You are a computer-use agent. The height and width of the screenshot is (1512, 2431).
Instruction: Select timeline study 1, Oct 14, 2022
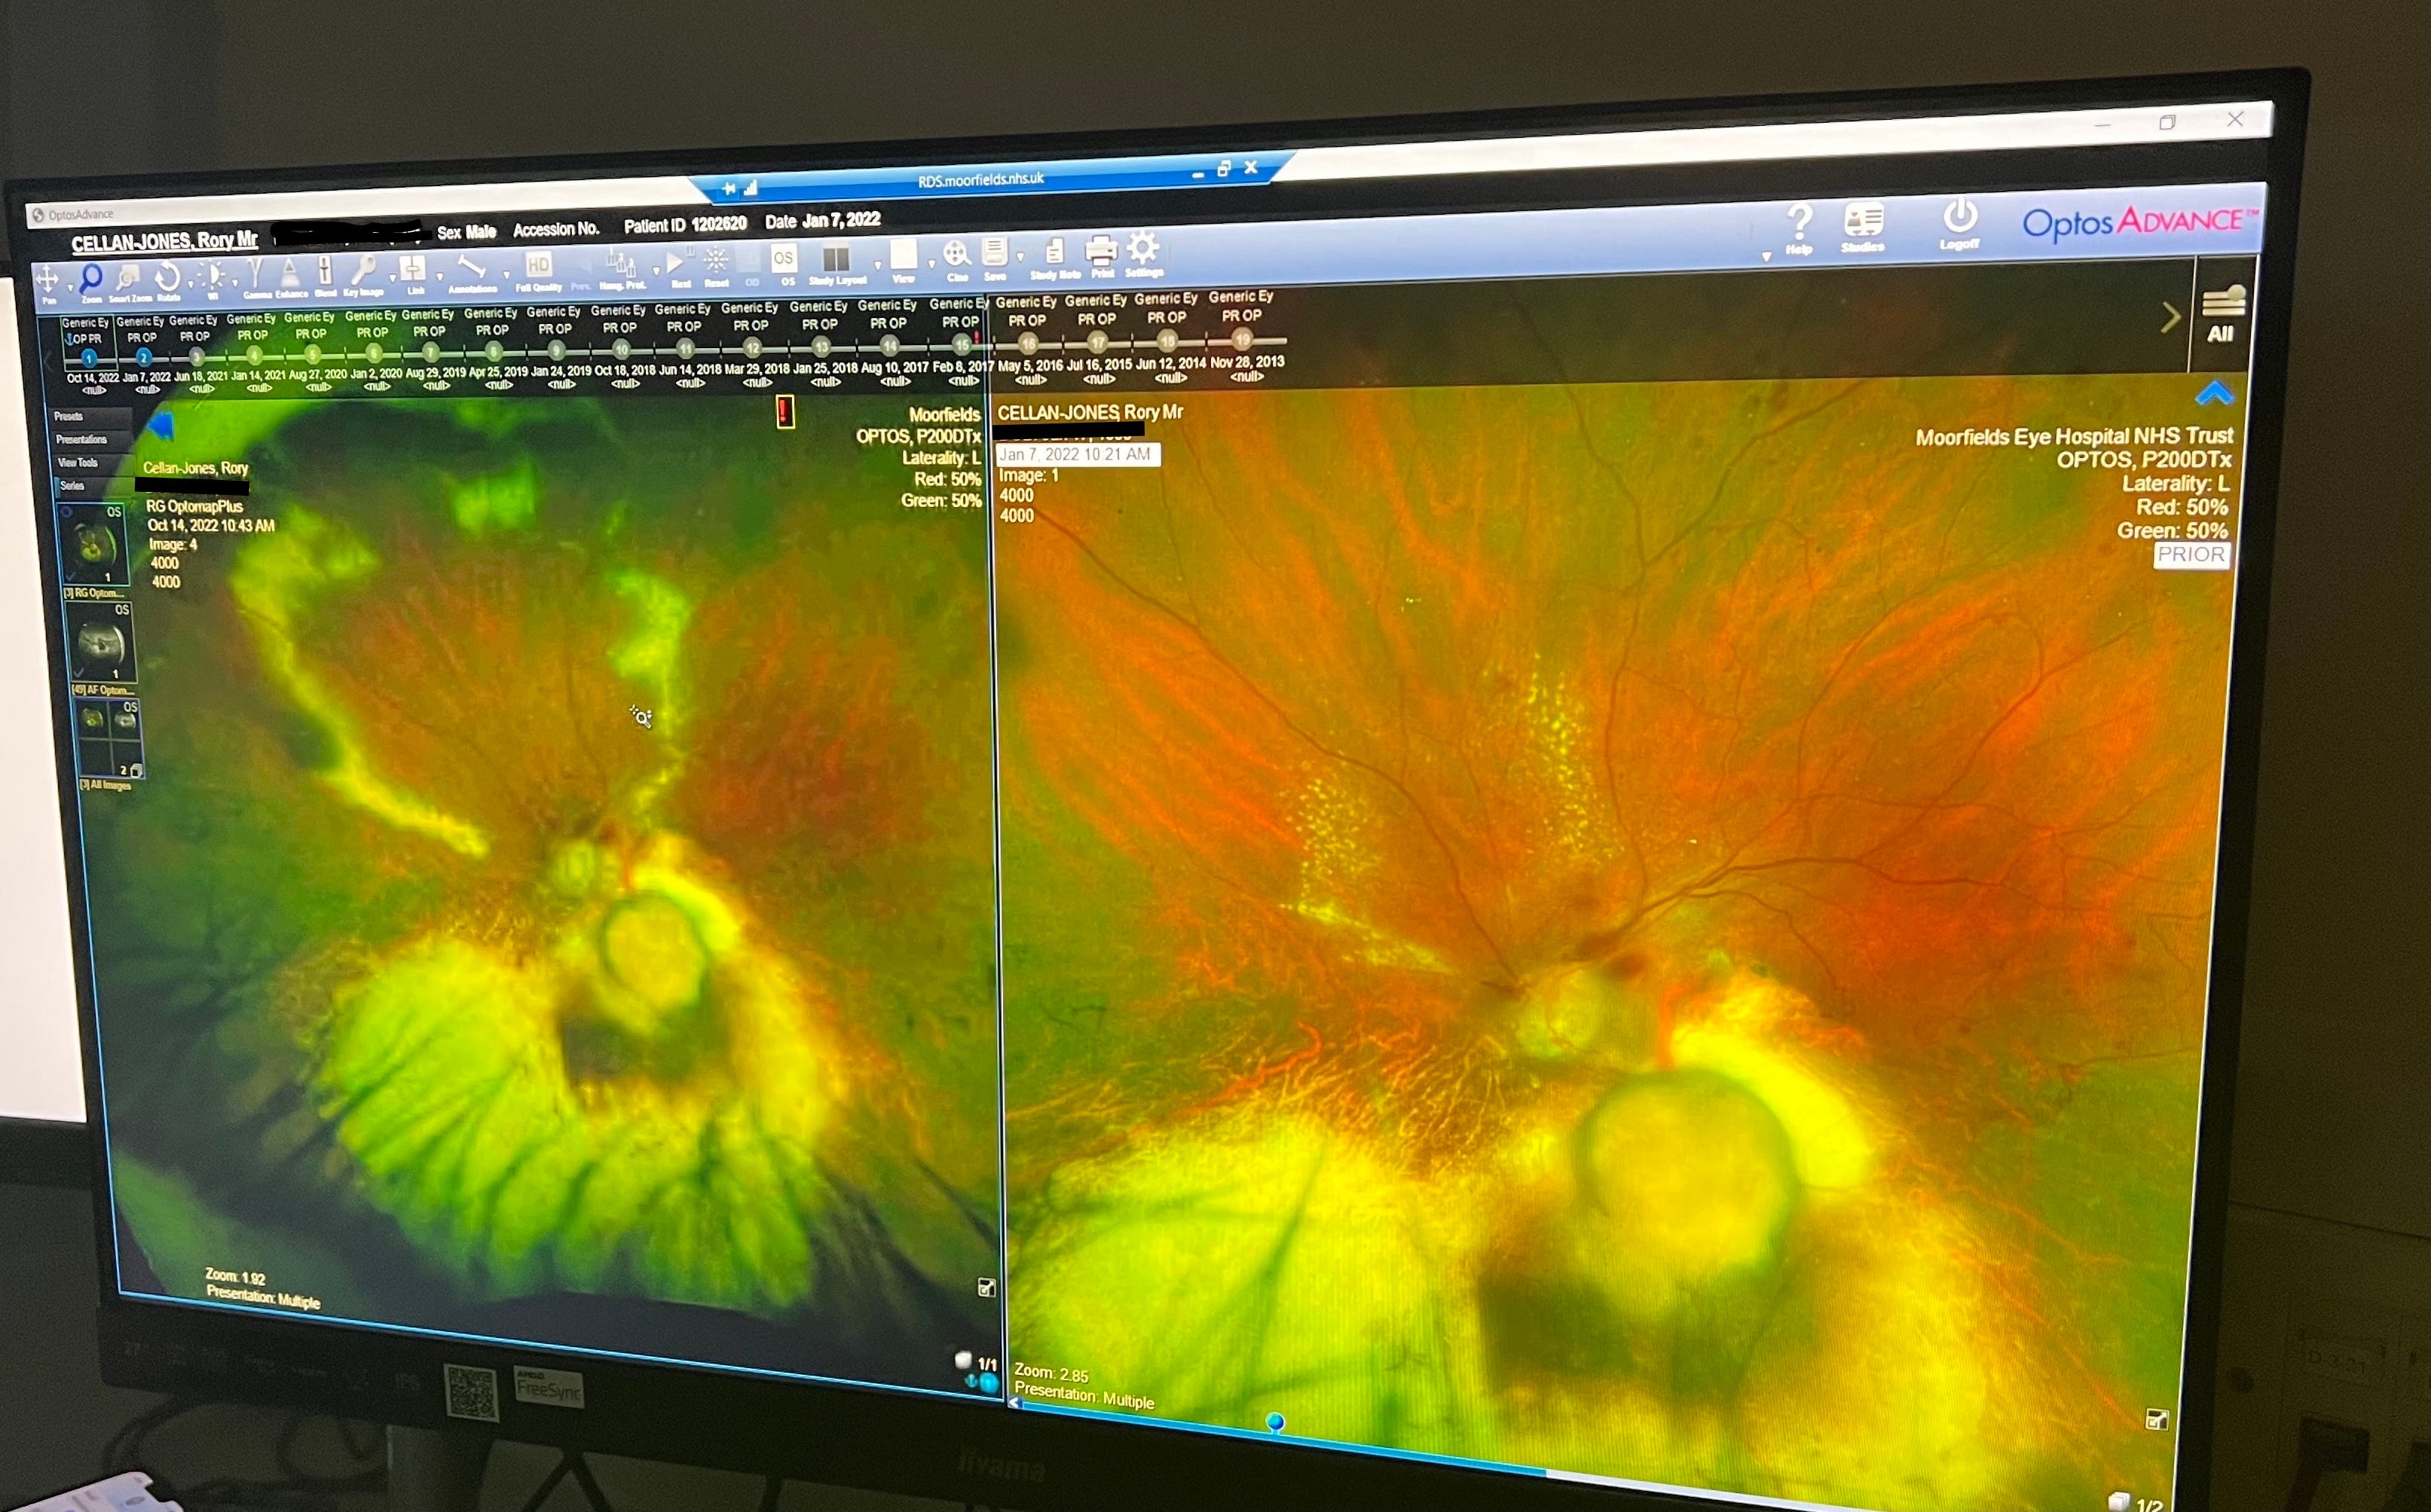point(89,358)
